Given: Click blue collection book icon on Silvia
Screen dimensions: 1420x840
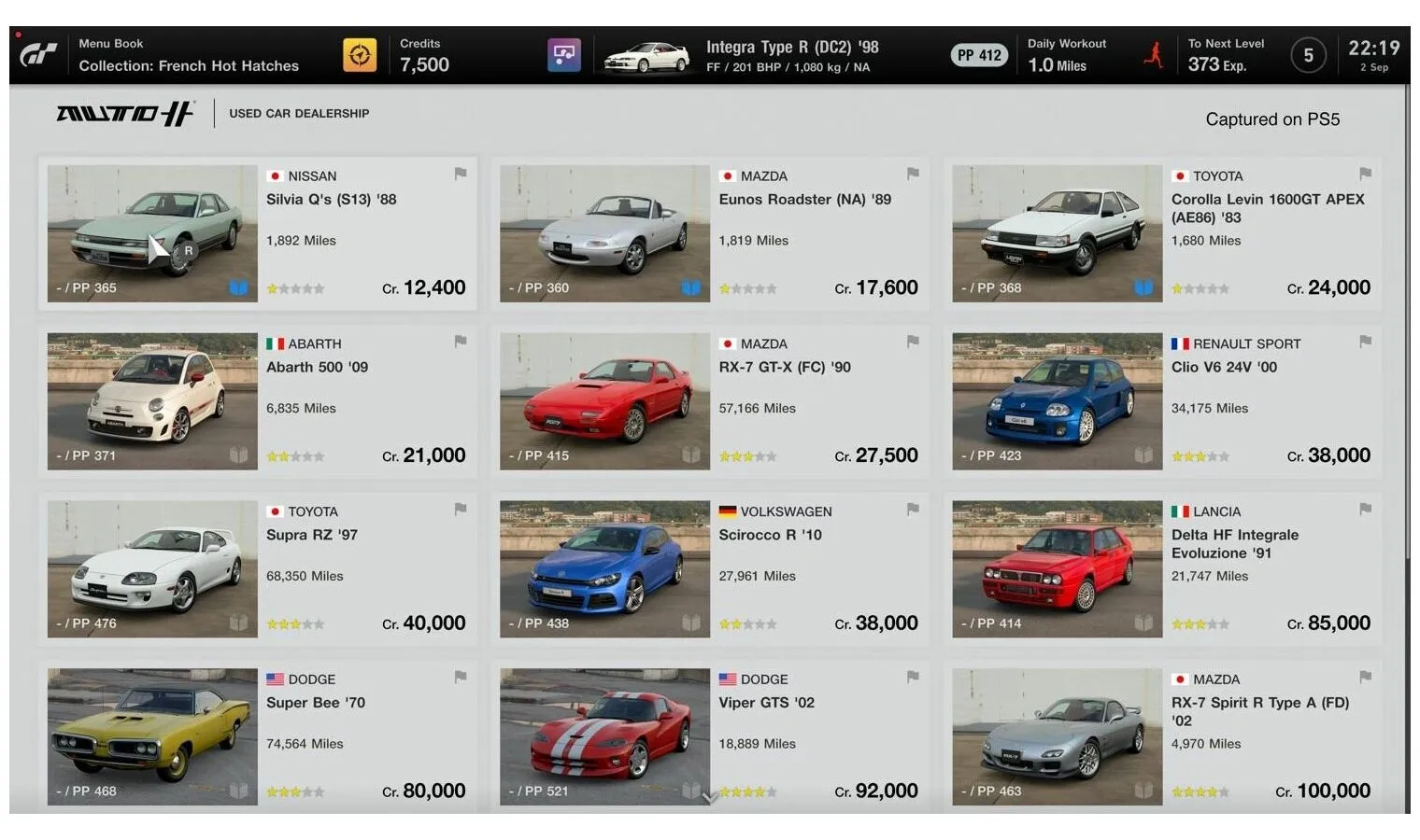Looking at the screenshot, I should [238, 287].
